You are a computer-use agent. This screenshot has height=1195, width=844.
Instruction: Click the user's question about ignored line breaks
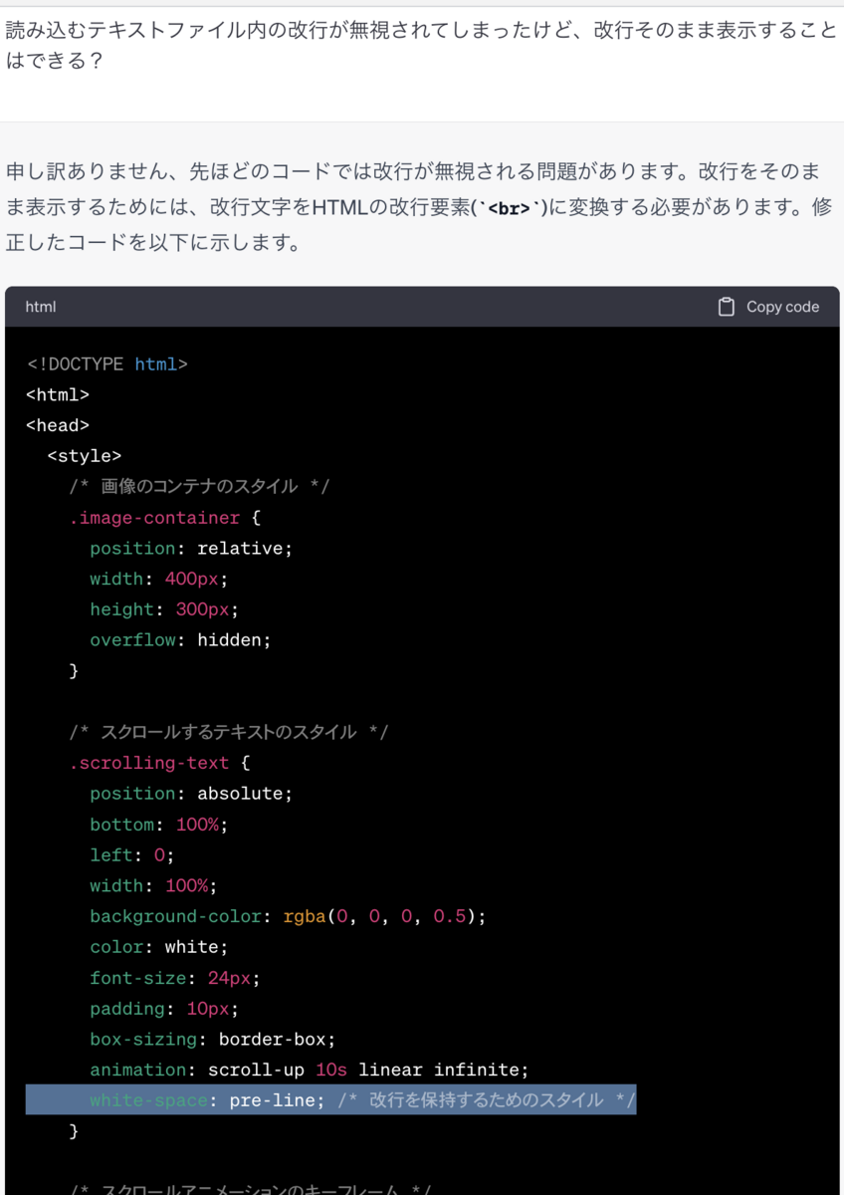click(x=421, y=45)
